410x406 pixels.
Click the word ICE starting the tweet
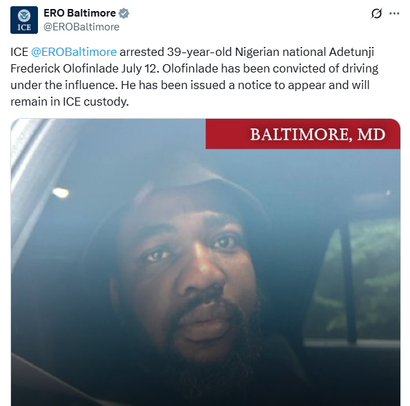pyautogui.click(x=19, y=52)
